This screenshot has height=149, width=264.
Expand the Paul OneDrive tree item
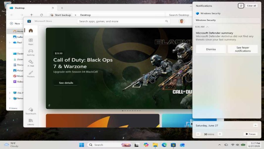[10, 43]
